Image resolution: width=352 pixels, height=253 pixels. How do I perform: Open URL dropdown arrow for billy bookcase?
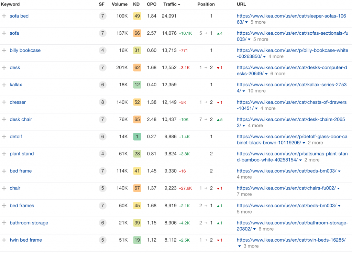[264, 57]
